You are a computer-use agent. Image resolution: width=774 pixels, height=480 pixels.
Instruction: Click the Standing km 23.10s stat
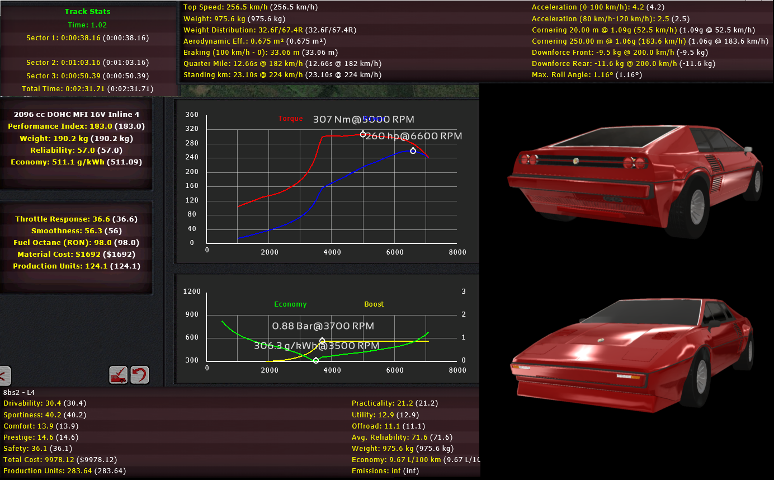click(x=282, y=74)
